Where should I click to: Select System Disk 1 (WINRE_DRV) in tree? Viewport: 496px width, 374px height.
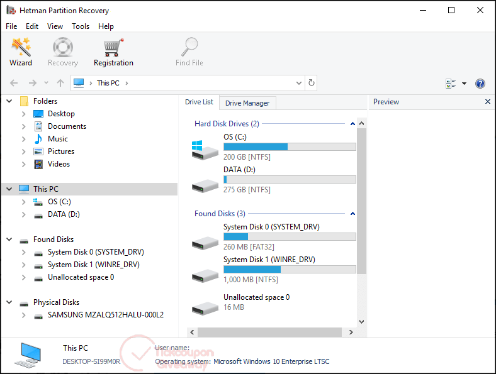pyautogui.click(x=93, y=265)
